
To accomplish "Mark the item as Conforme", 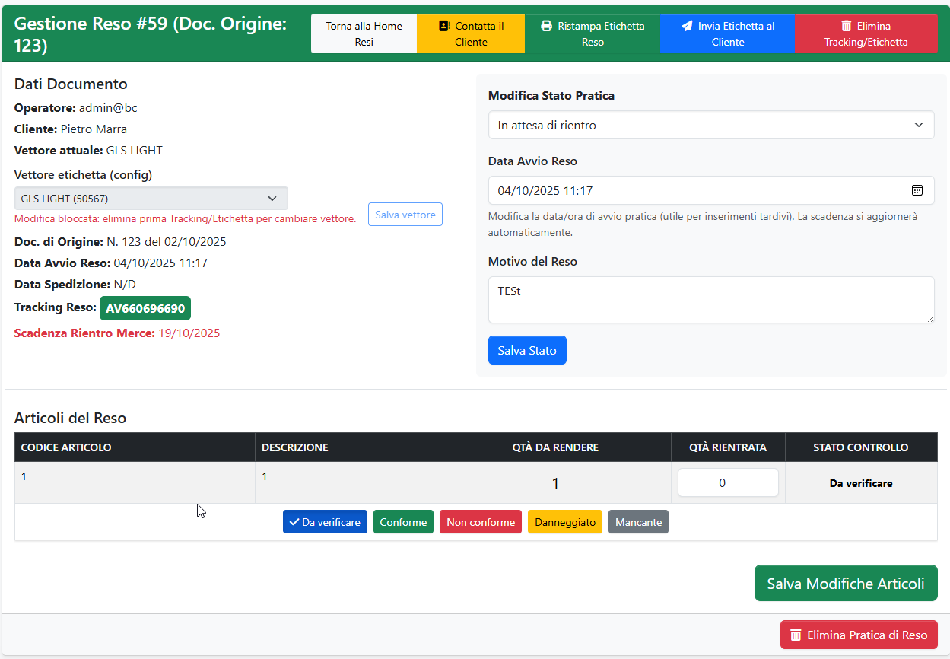I will click(403, 522).
